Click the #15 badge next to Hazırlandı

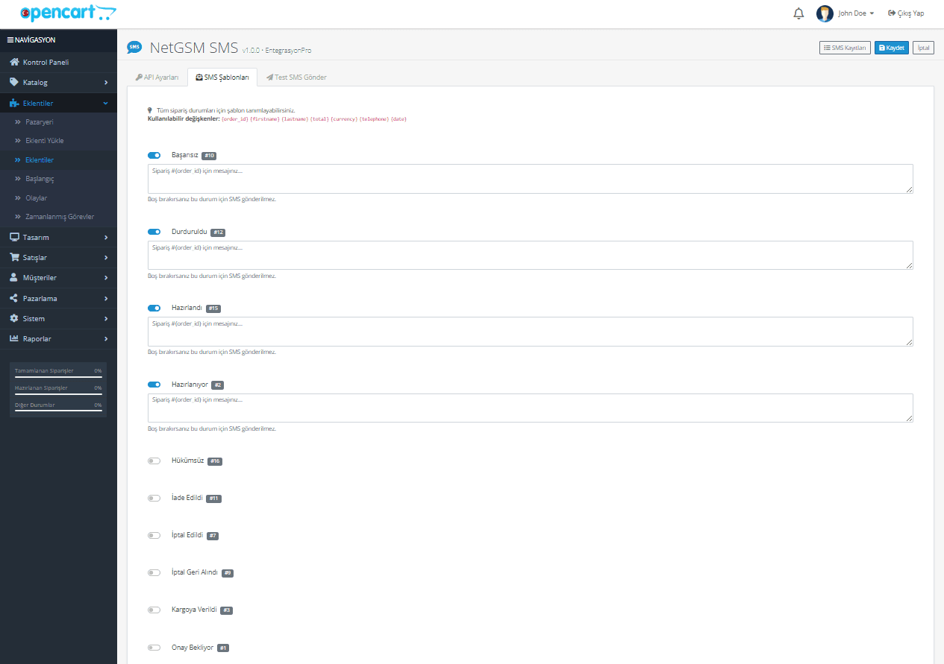pyautogui.click(x=213, y=309)
